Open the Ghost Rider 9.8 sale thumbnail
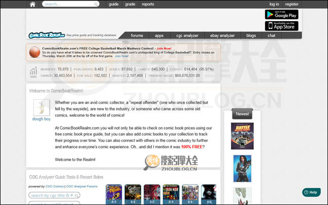Screen dimensions: 328x205 tap(133, 194)
